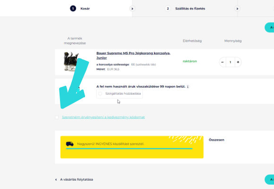
Task: Click the step 1 circle icon
Action: point(73,9)
